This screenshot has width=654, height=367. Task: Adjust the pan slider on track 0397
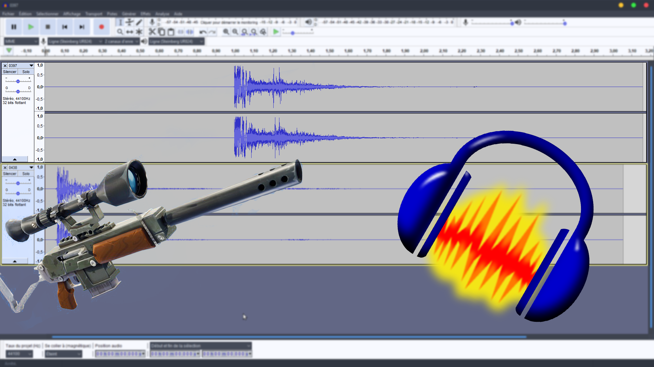click(x=18, y=91)
